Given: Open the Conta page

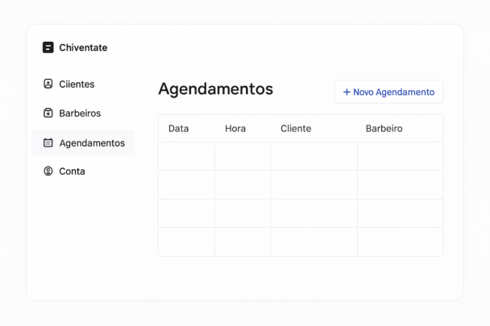Looking at the screenshot, I should coord(72,171).
